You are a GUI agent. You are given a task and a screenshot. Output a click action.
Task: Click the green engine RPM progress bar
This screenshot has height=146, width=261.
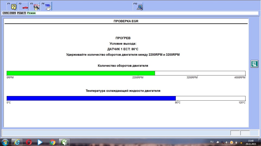(81, 73)
